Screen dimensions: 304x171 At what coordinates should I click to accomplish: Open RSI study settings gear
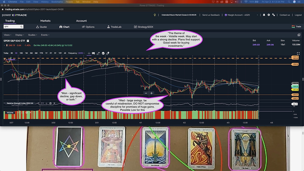(50, 103)
